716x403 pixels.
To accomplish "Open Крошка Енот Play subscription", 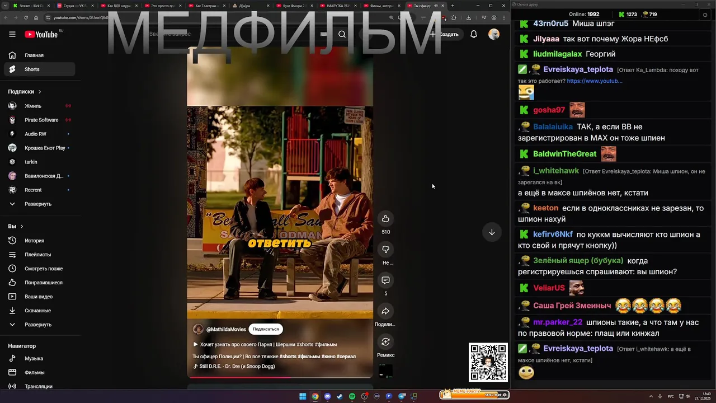I will (39, 148).
